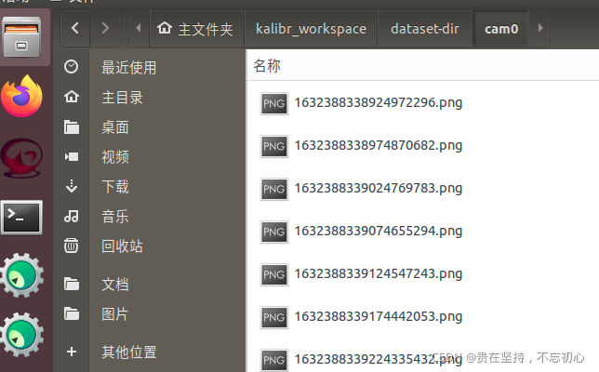Image resolution: width=599 pixels, height=372 pixels.
Task: Open the lower green gear app in the dock
Action: (x=21, y=335)
